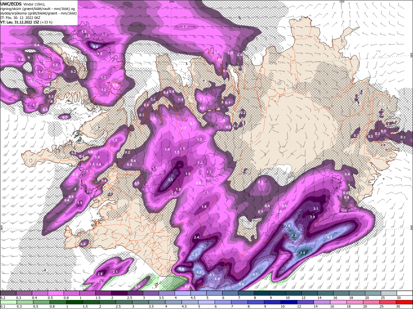Click the 15W longitude label
The height and width of the screenshot is (309, 413).
(342, 2)
